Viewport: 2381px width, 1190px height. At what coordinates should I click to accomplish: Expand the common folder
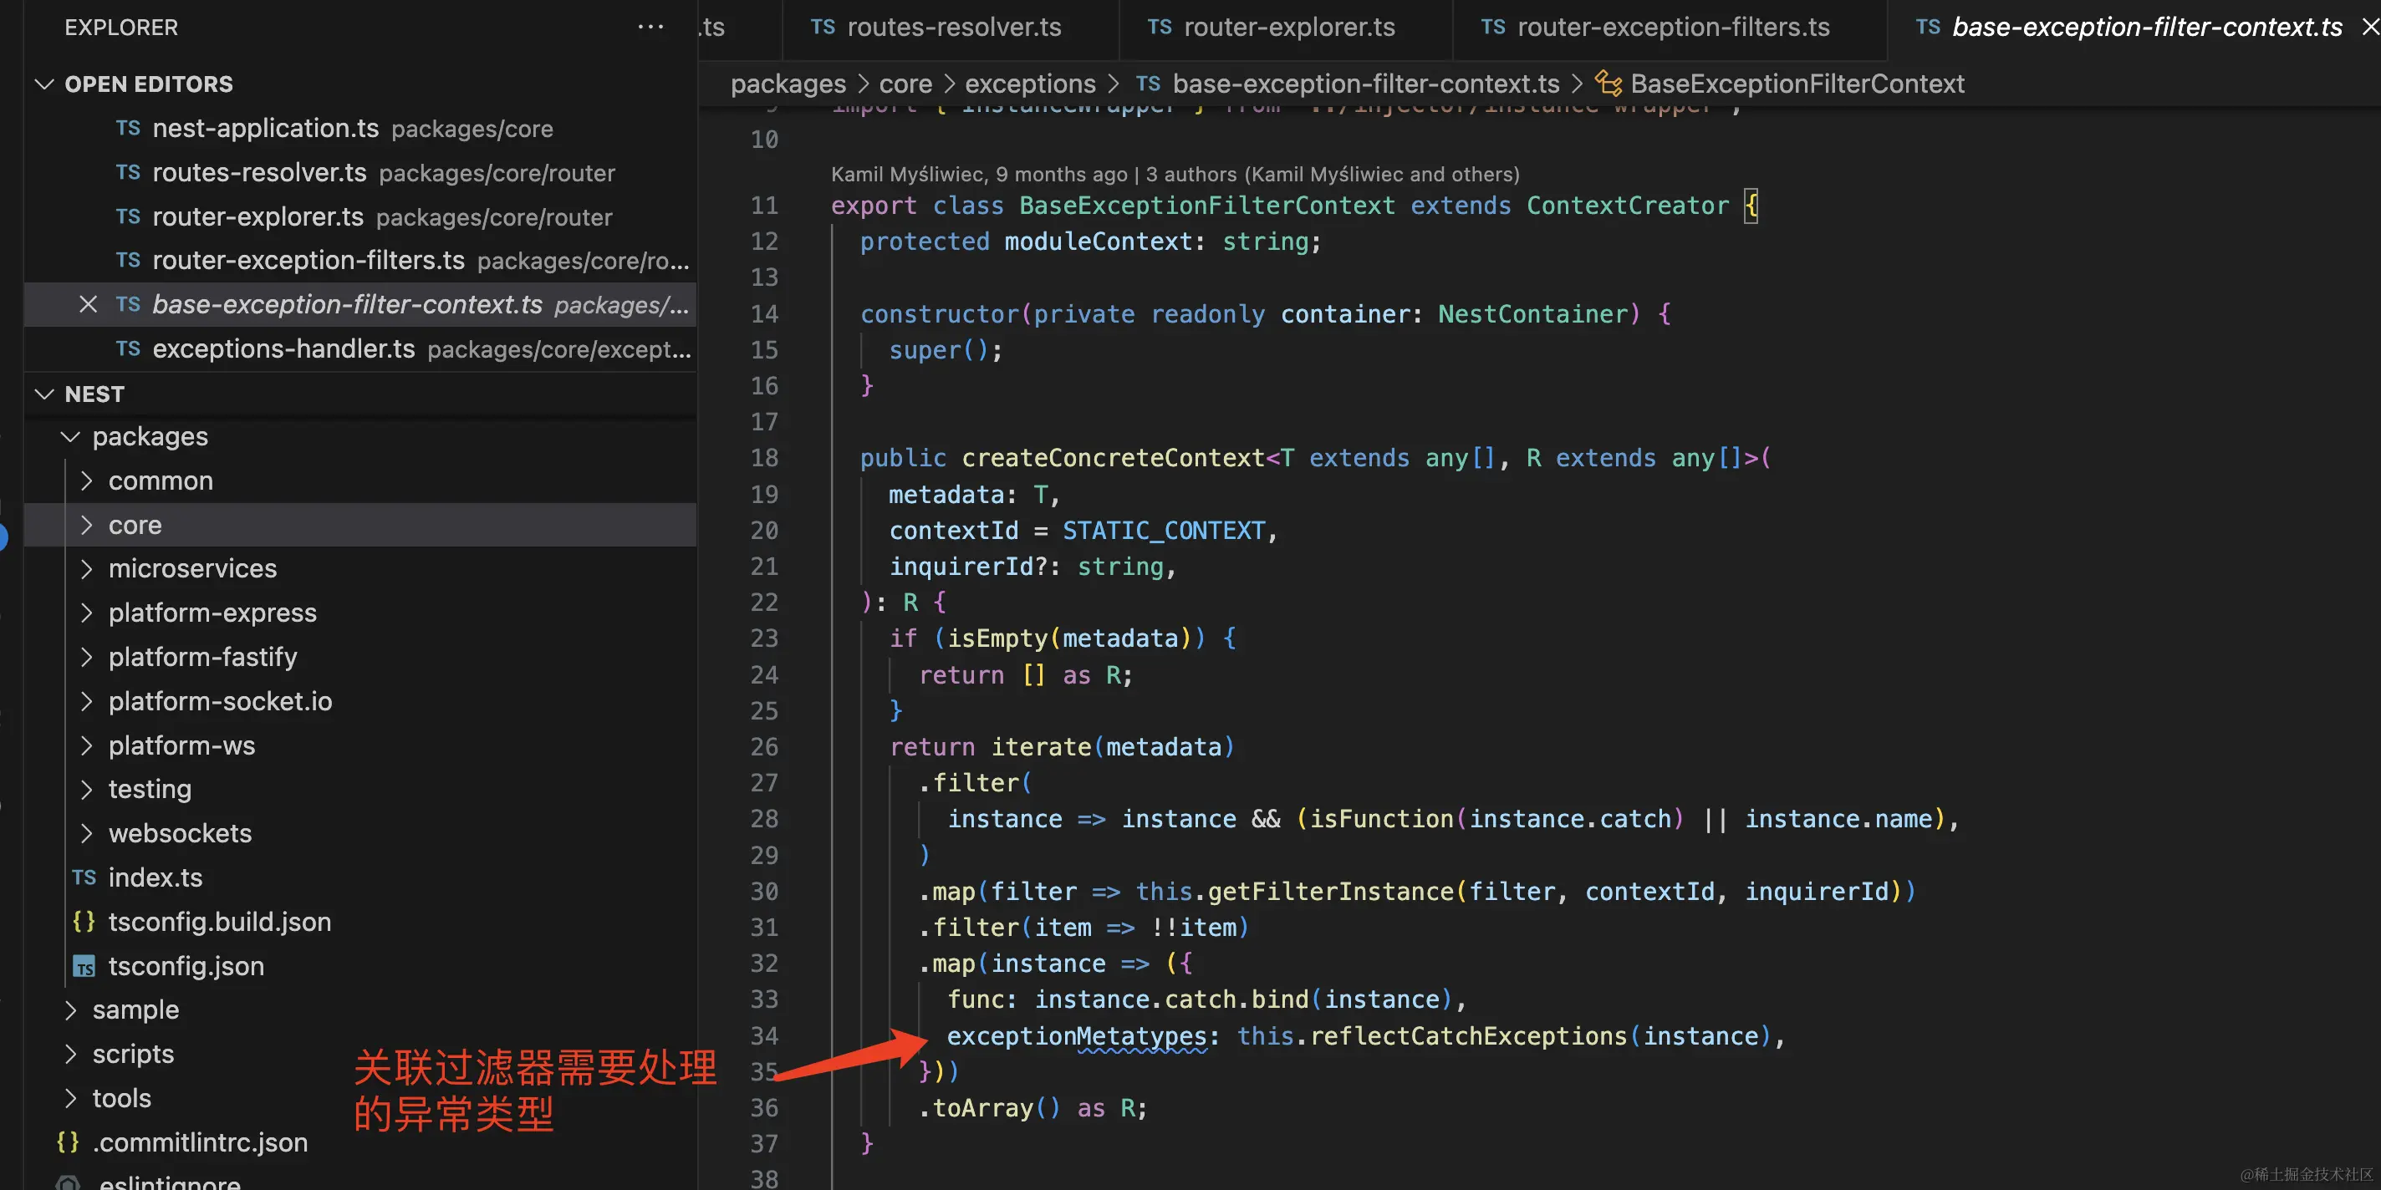pyautogui.click(x=86, y=481)
